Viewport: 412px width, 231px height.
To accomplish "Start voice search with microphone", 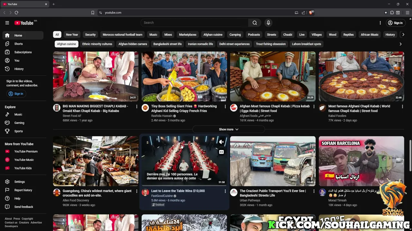I will point(268,23).
